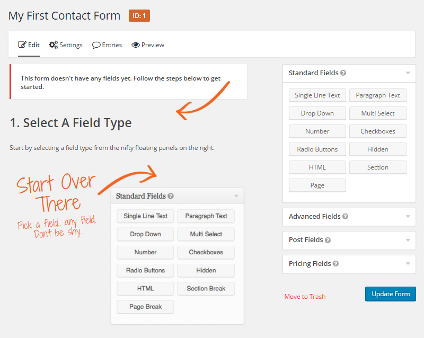
Task: Expand the Post Fields panel arrow
Action: 408,240
